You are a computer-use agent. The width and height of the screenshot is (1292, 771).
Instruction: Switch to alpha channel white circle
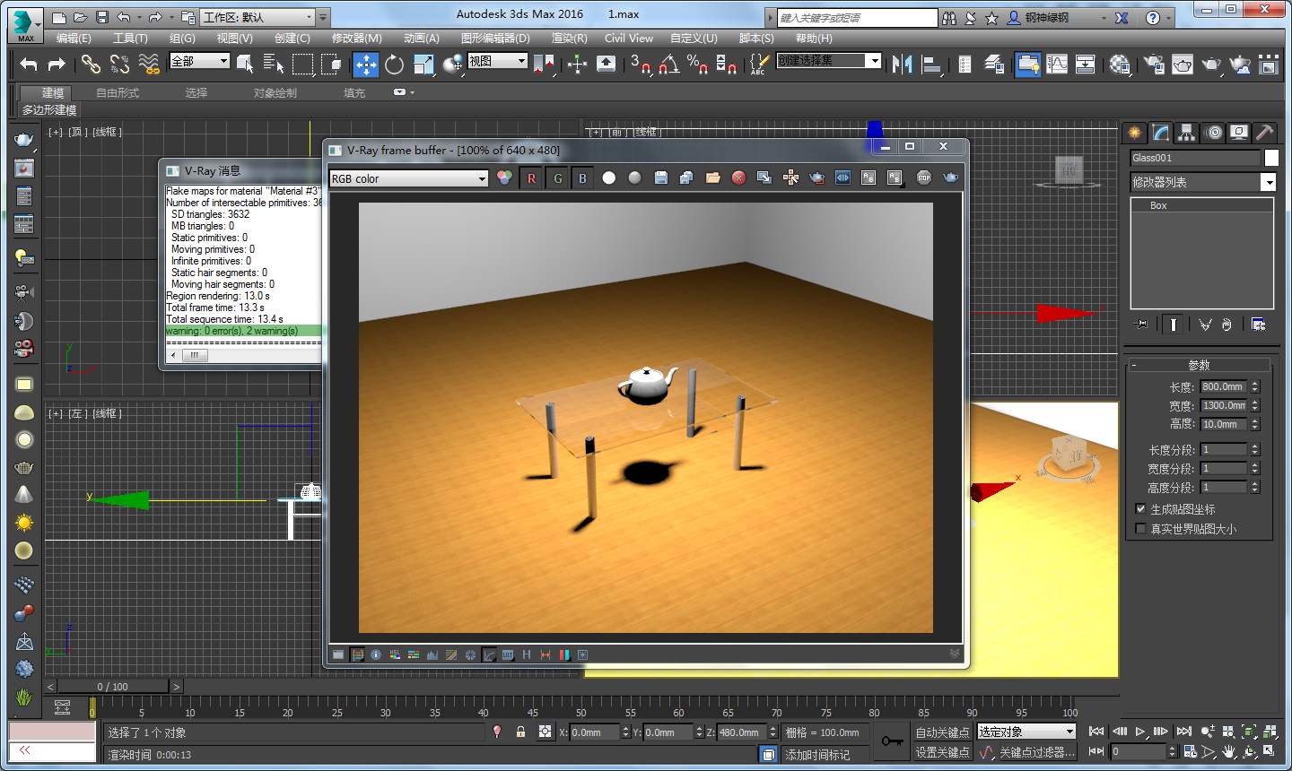(609, 178)
